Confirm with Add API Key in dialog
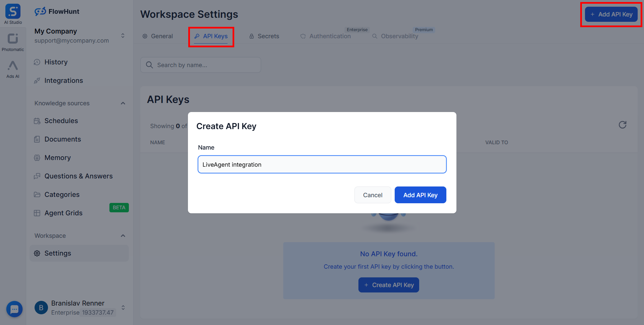This screenshot has height=325, width=644. pos(420,195)
